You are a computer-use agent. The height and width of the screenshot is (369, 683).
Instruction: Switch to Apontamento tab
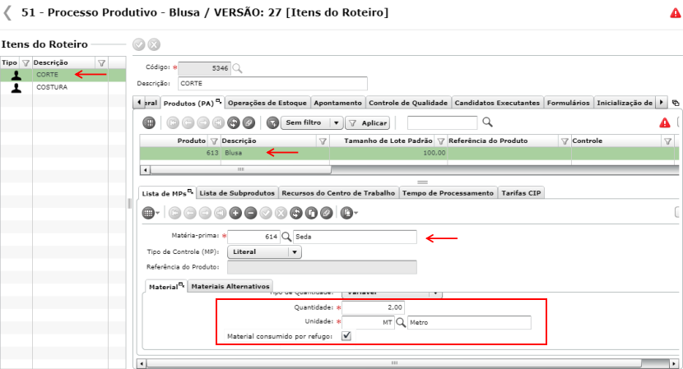tap(337, 103)
